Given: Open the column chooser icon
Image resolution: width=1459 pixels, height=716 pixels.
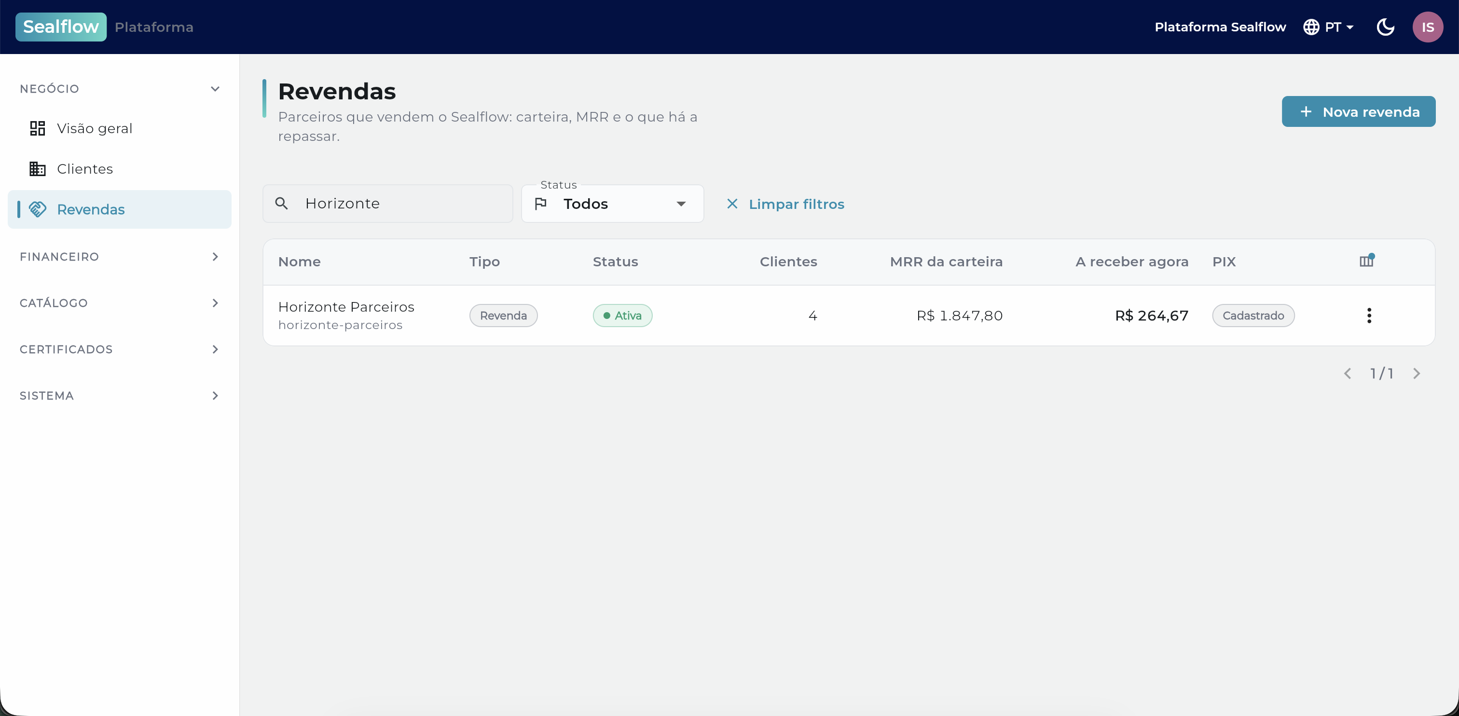Looking at the screenshot, I should click(x=1367, y=261).
